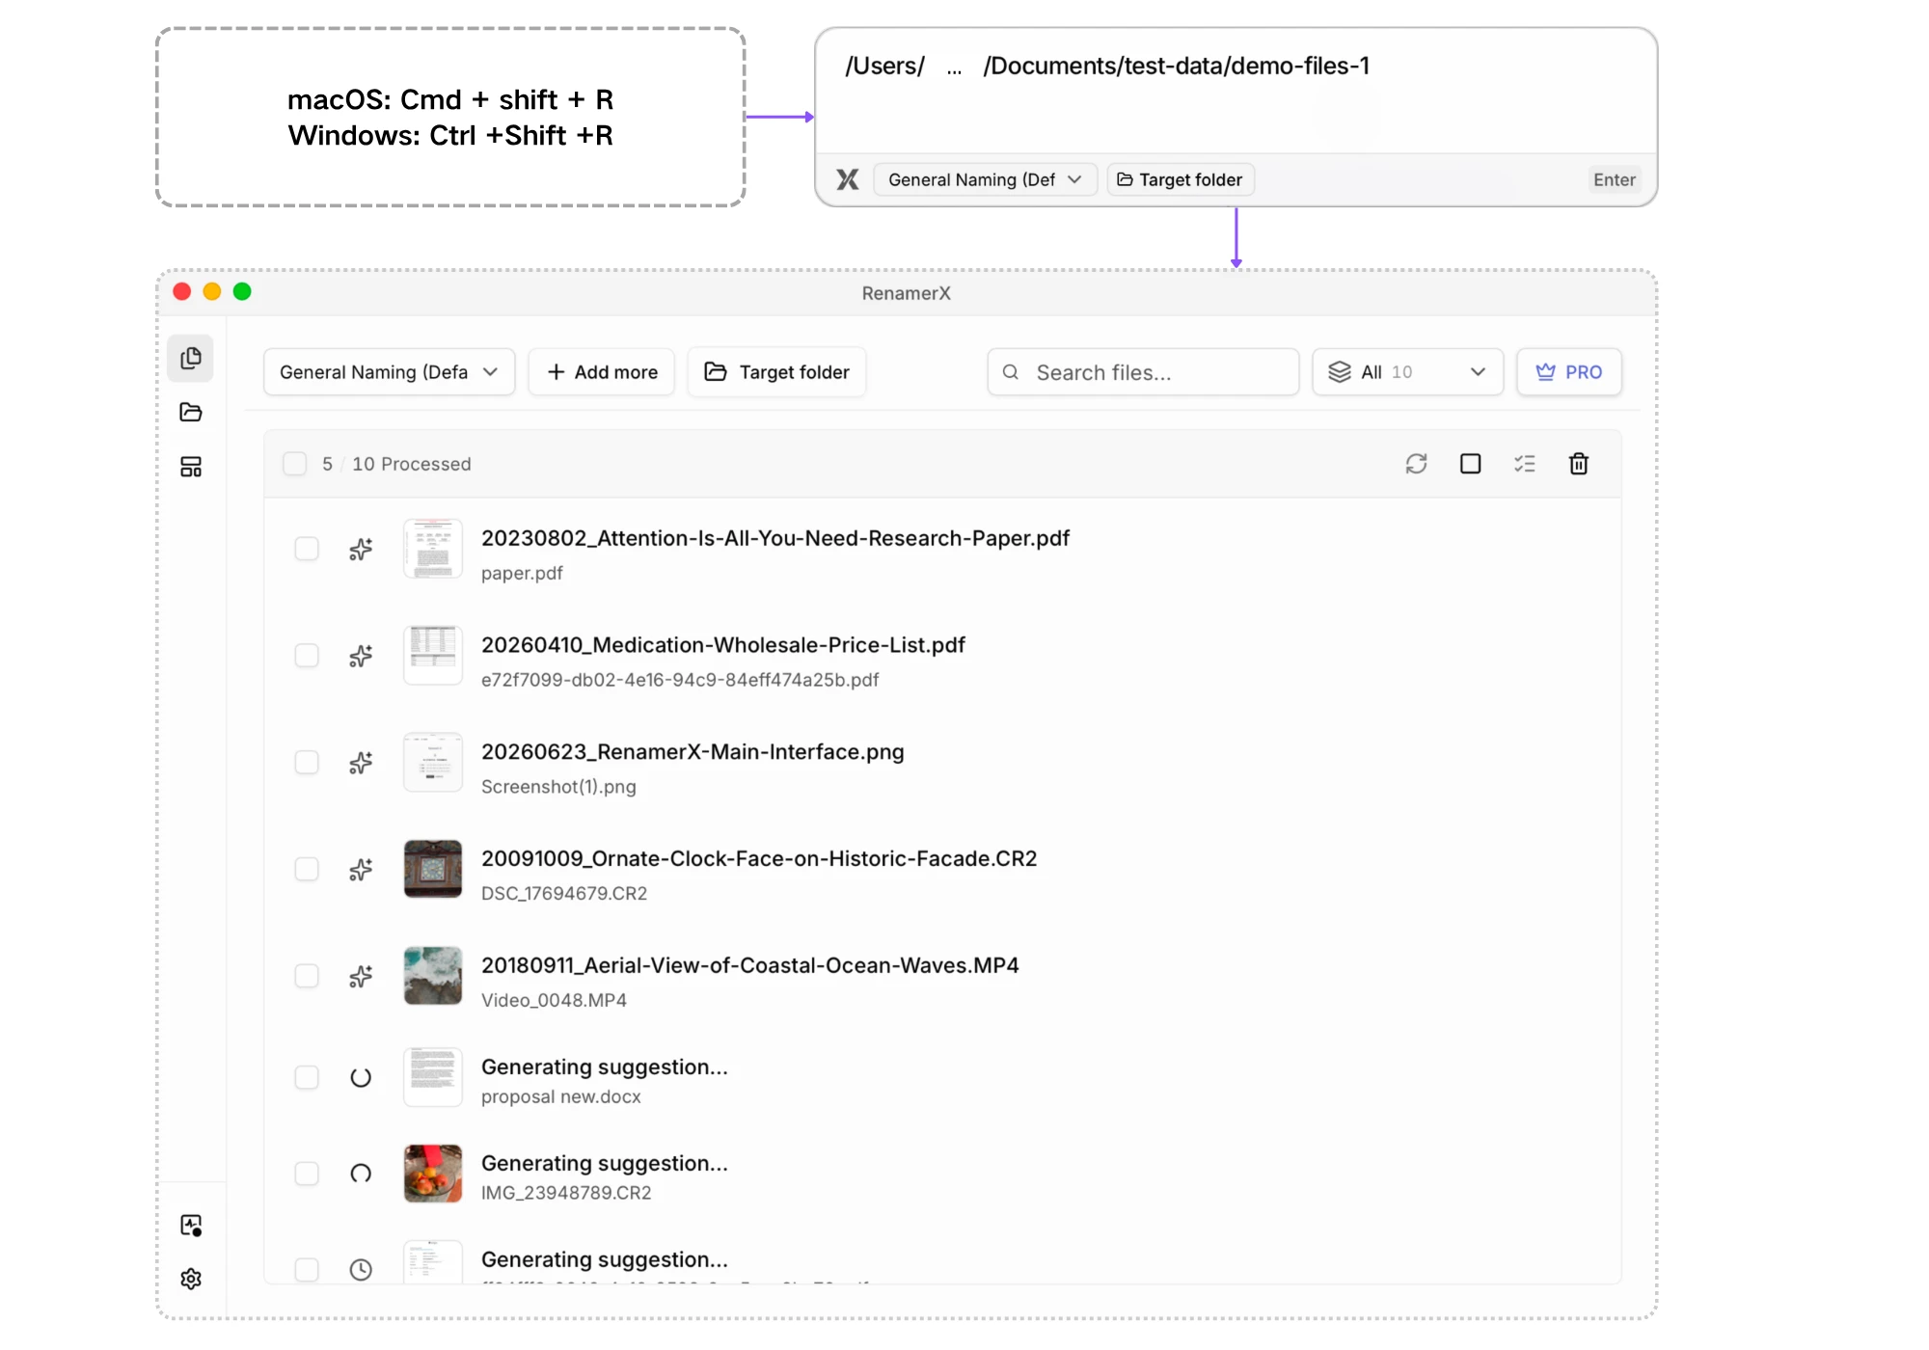Open the image activity icon in sidebar
1929x1350 pixels.
(191, 1225)
